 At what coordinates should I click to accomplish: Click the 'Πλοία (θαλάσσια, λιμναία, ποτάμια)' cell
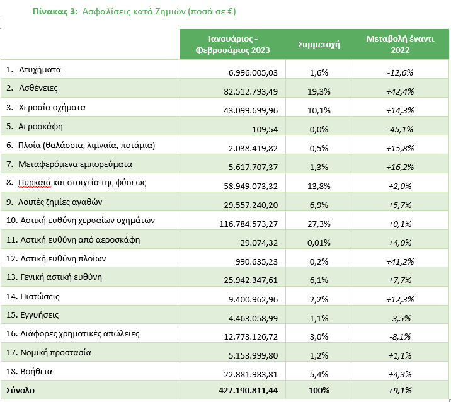tap(87, 145)
